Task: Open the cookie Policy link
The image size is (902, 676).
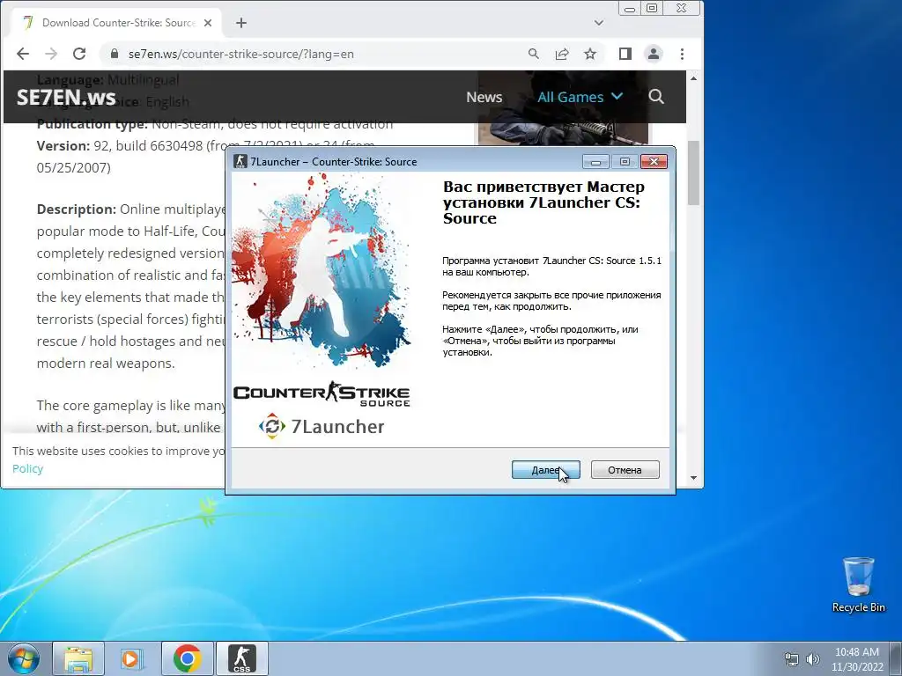Action: [27, 468]
